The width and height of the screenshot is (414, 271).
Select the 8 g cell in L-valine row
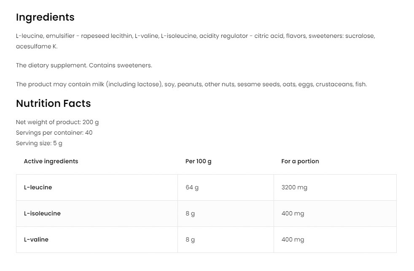pos(190,239)
